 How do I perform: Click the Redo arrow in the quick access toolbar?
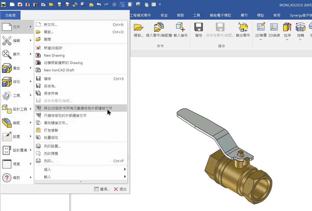click(x=107, y=4)
